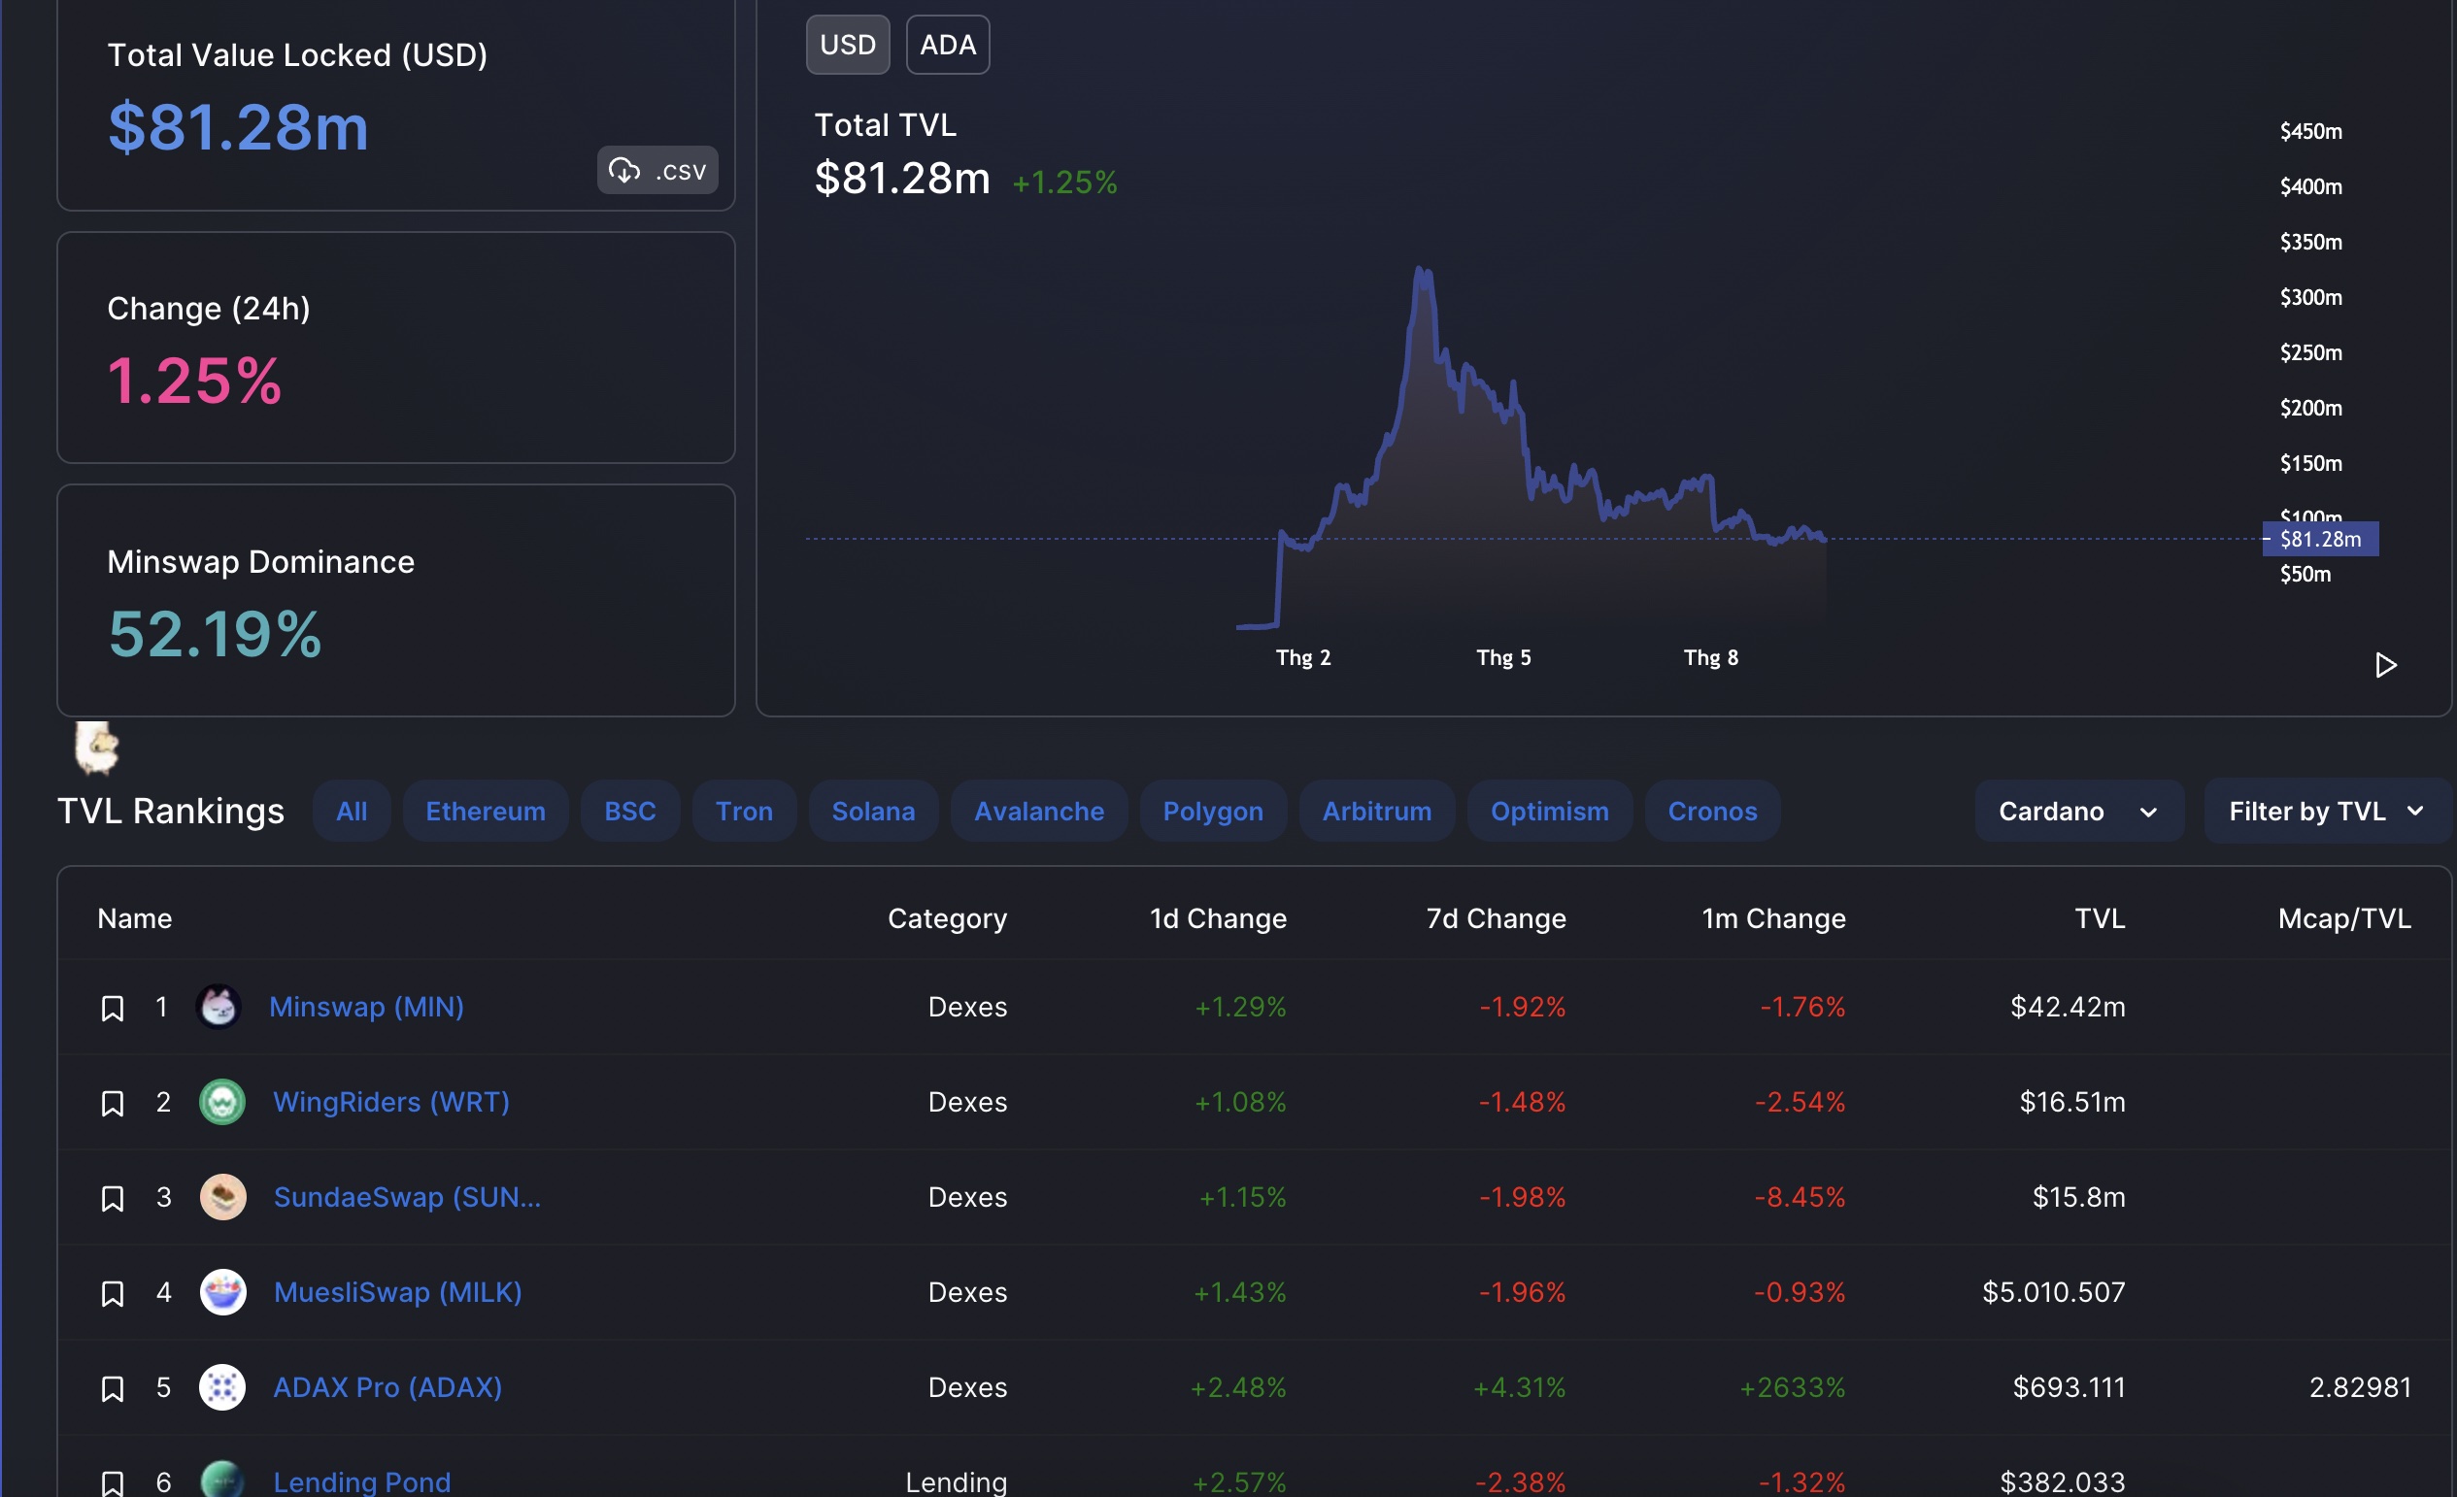2457x1497 pixels.
Task: Click WingRiders TVL value $16.51m
Action: [2072, 1102]
